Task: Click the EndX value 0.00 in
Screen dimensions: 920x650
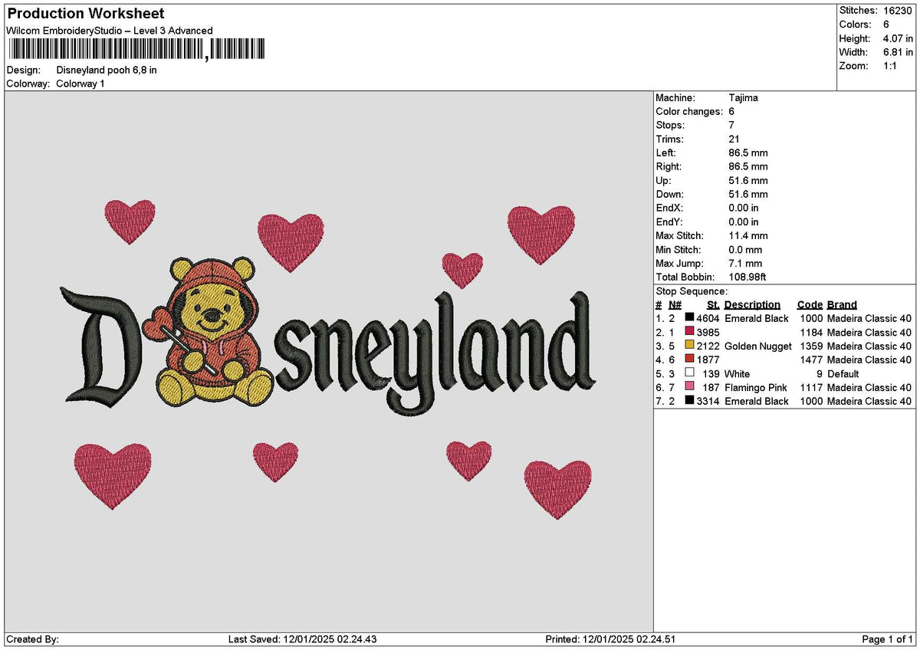Action: tap(744, 208)
